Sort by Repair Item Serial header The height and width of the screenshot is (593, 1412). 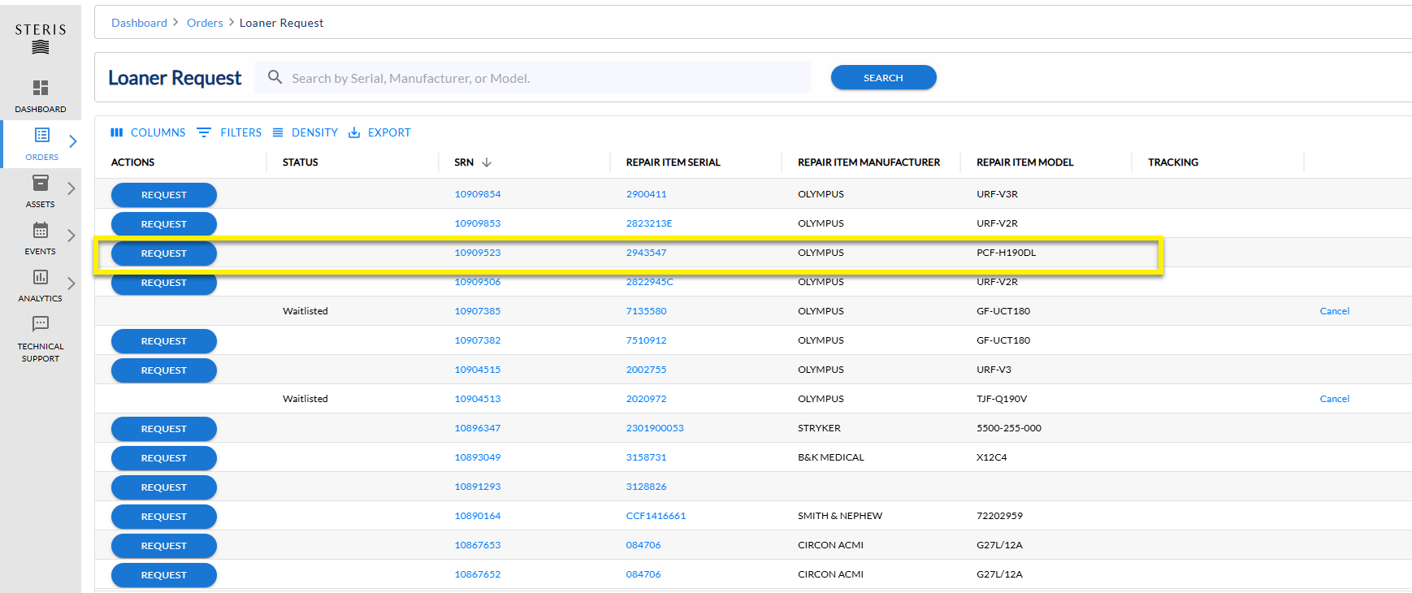(673, 162)
